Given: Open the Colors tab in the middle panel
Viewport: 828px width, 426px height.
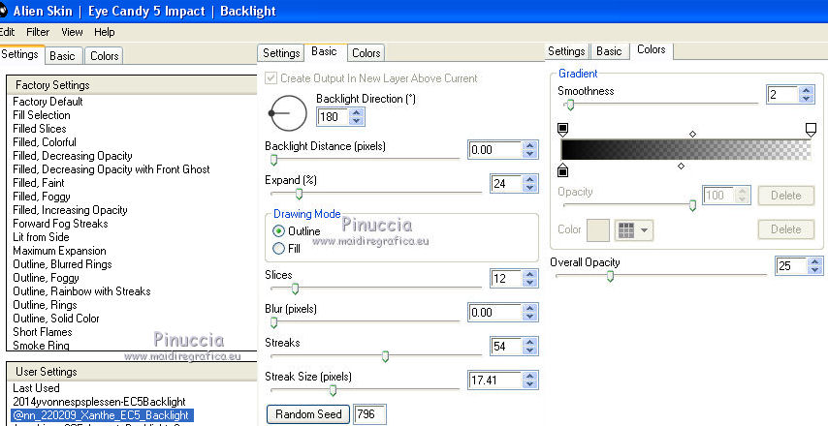Looking at the screenshot, I should [366, 53].
